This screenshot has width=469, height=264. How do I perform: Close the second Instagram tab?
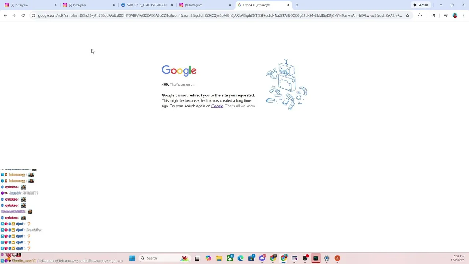114,5
